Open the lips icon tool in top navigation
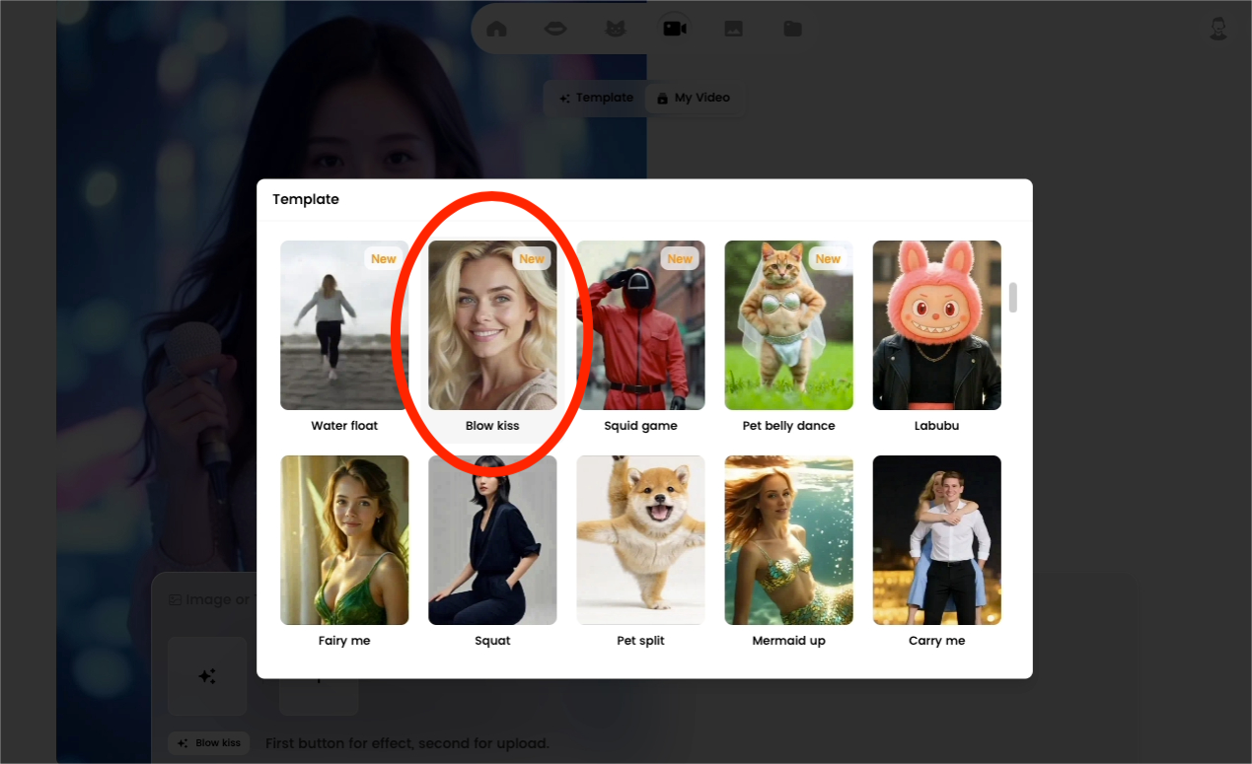This screenshot has width=1252, height=764. [x=555, y=29]
